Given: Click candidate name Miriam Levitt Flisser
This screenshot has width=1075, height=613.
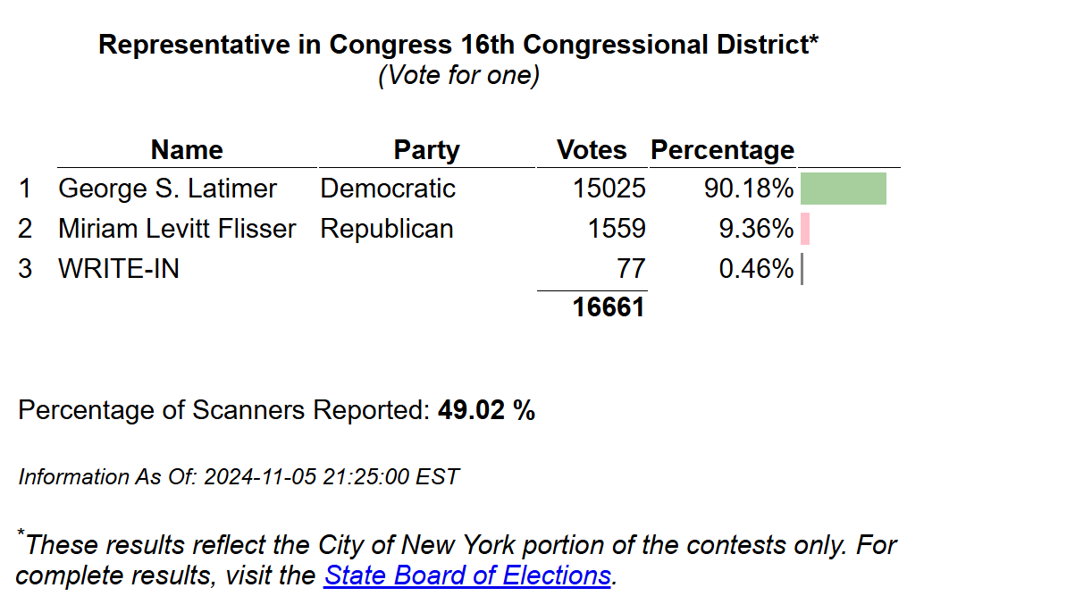Looking at the screenshot, I should (x=177, y=229).
